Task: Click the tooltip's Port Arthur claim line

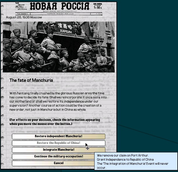Action: [123, 155]
